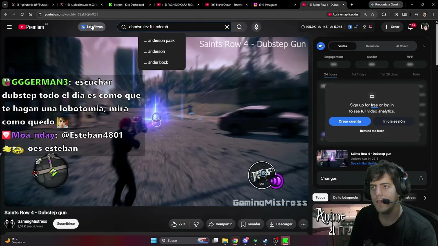This screenshot has width=438, height=246.
Task: Open media controls icon in Chrome toolbar
Action: tap(416, 14)
